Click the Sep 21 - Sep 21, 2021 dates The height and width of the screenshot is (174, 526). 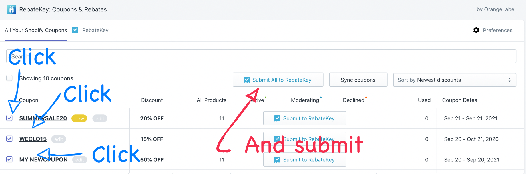pos(471,118)
